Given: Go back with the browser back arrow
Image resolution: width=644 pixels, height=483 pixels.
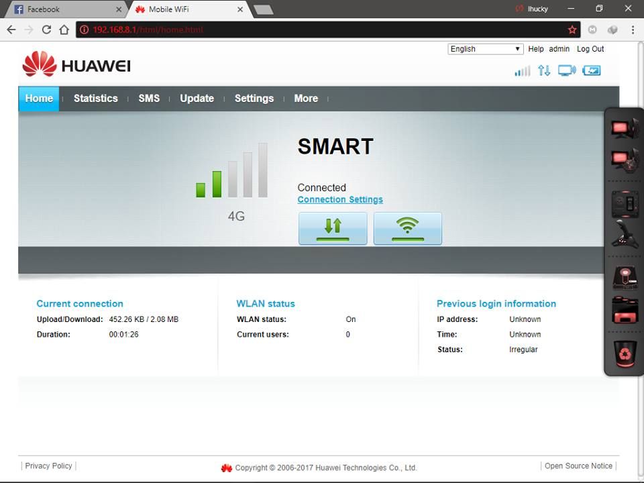Looking at the screenshot, I should tap(11, 30).
